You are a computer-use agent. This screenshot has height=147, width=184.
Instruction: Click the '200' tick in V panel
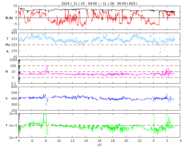pyautogui.click(x=14, y=111)
